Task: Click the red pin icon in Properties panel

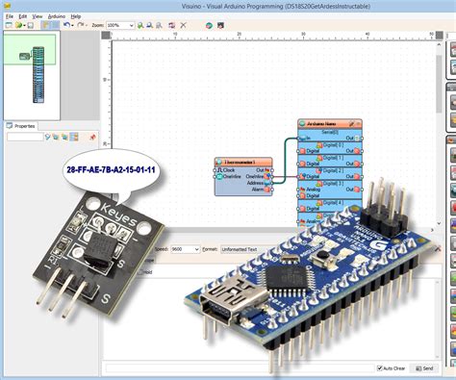Action: click(92, 137)
